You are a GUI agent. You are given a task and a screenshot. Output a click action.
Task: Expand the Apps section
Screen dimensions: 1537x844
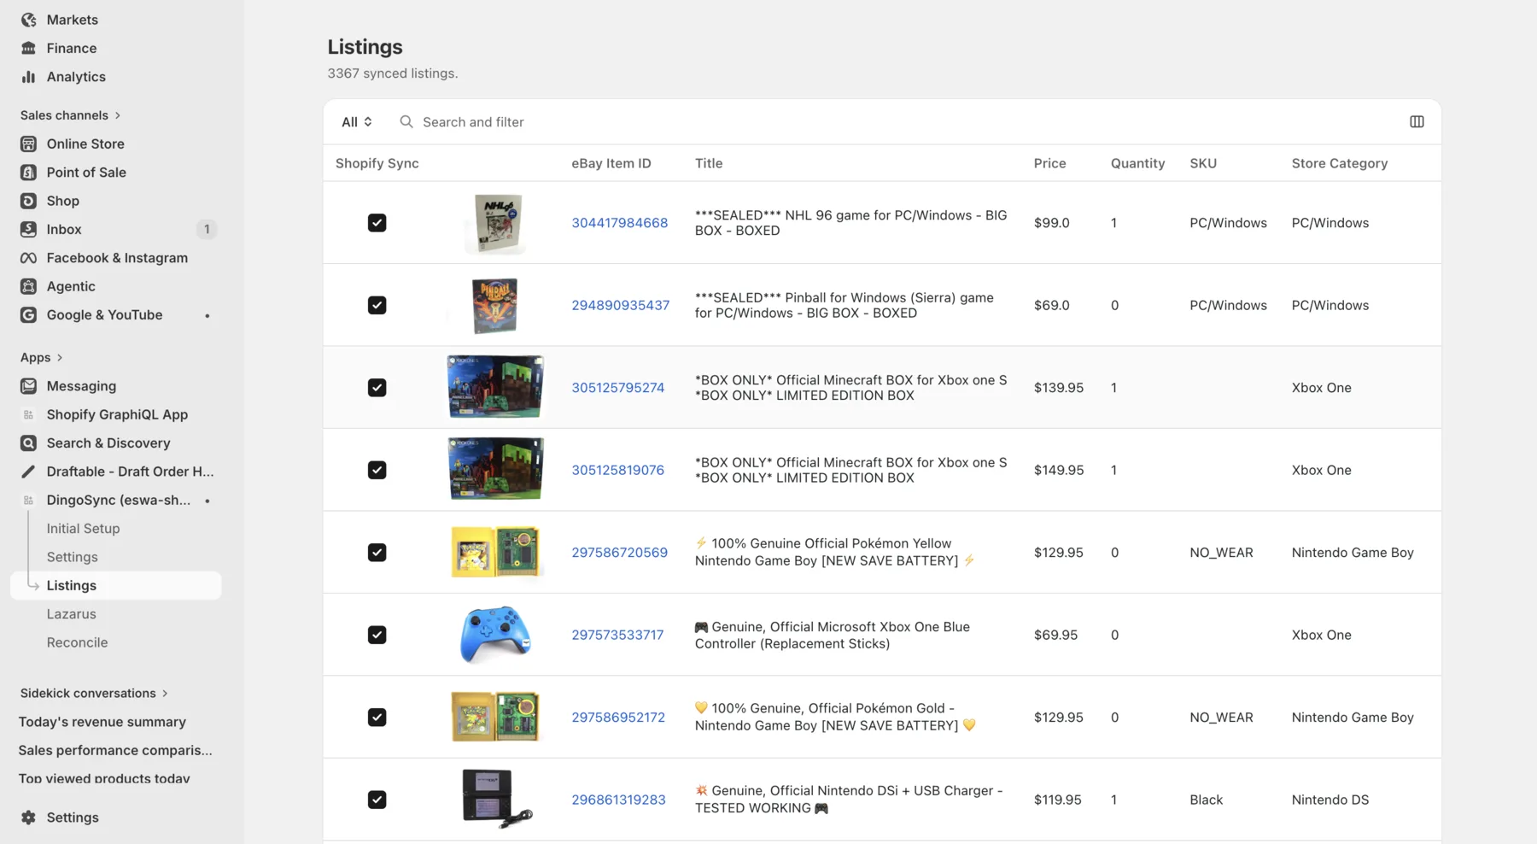[41, 358]
